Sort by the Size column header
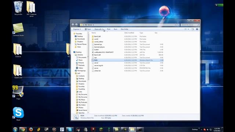 156,33
